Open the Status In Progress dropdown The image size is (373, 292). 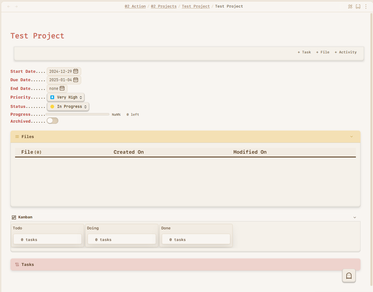[68, 107]
